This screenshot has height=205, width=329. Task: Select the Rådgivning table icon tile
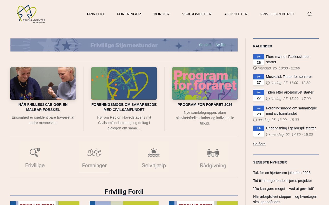pyautogui.click(x=213, y=157)
